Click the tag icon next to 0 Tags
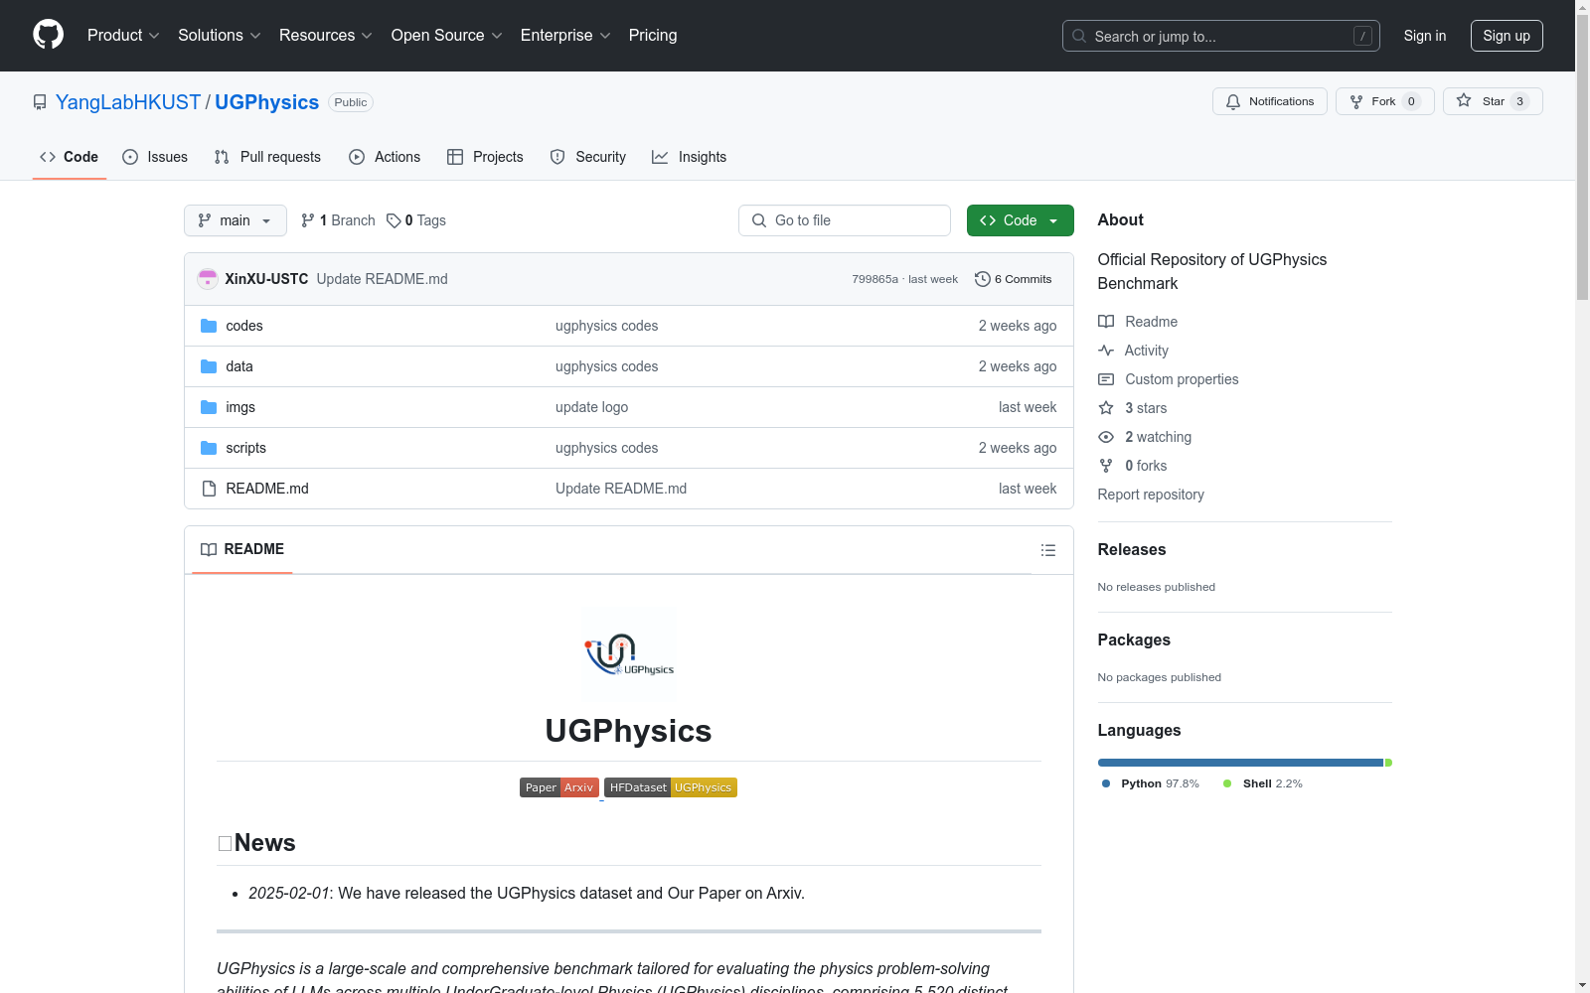This screenshot has height=993, width=1590. [394, 220]
